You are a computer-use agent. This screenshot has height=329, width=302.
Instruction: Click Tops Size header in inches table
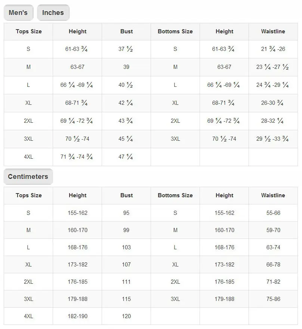28,31
